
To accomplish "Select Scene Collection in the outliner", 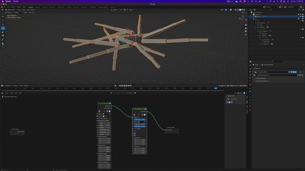I will (258, 12).
